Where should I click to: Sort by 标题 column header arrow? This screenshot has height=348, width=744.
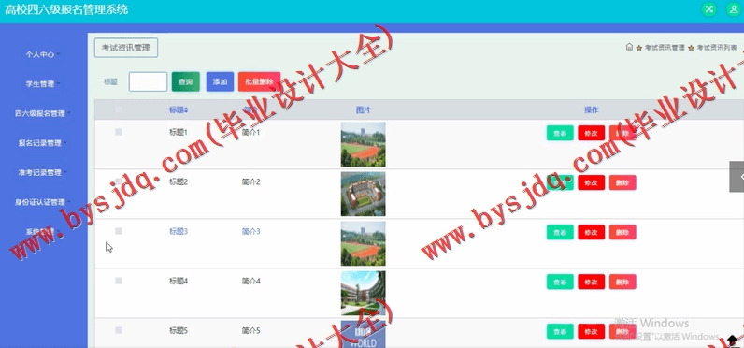[x=186, y=110]
